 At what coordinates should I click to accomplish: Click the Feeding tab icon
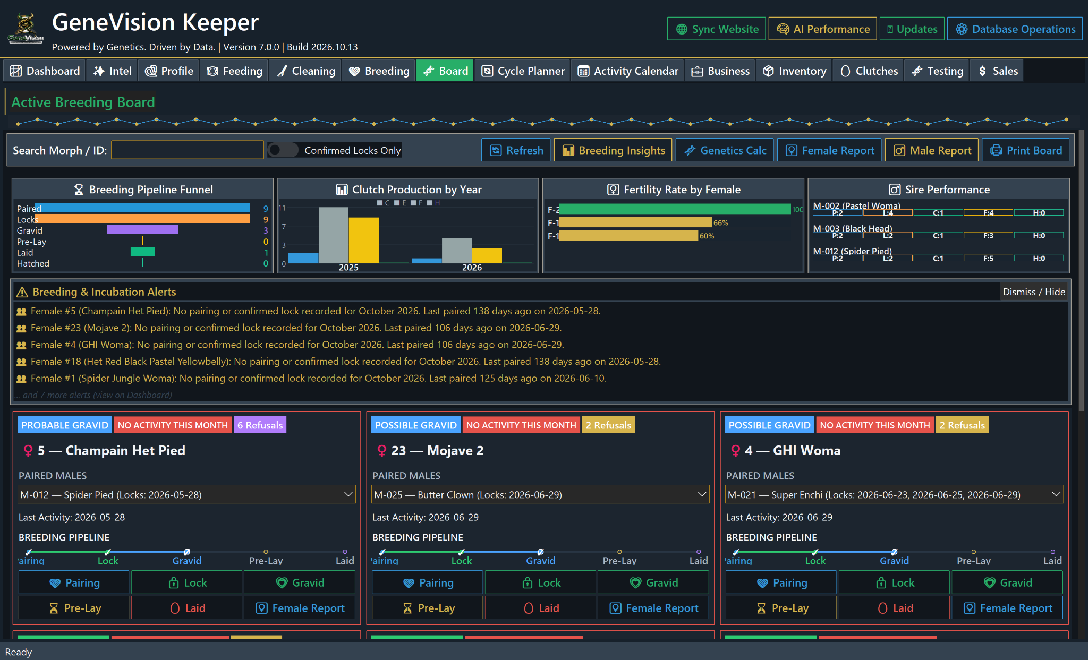[x=212, y=71]
